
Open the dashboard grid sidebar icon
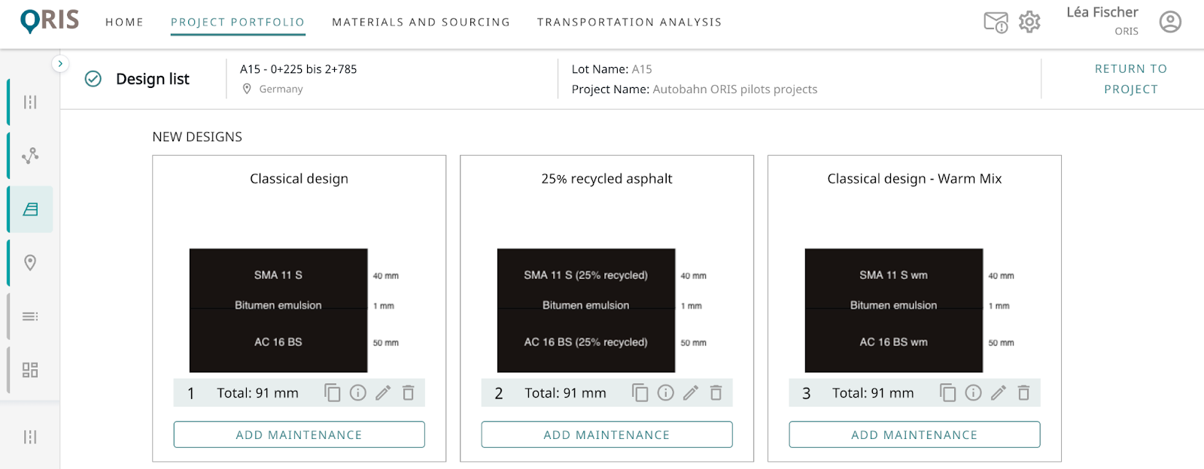click(x=30, y=370)
